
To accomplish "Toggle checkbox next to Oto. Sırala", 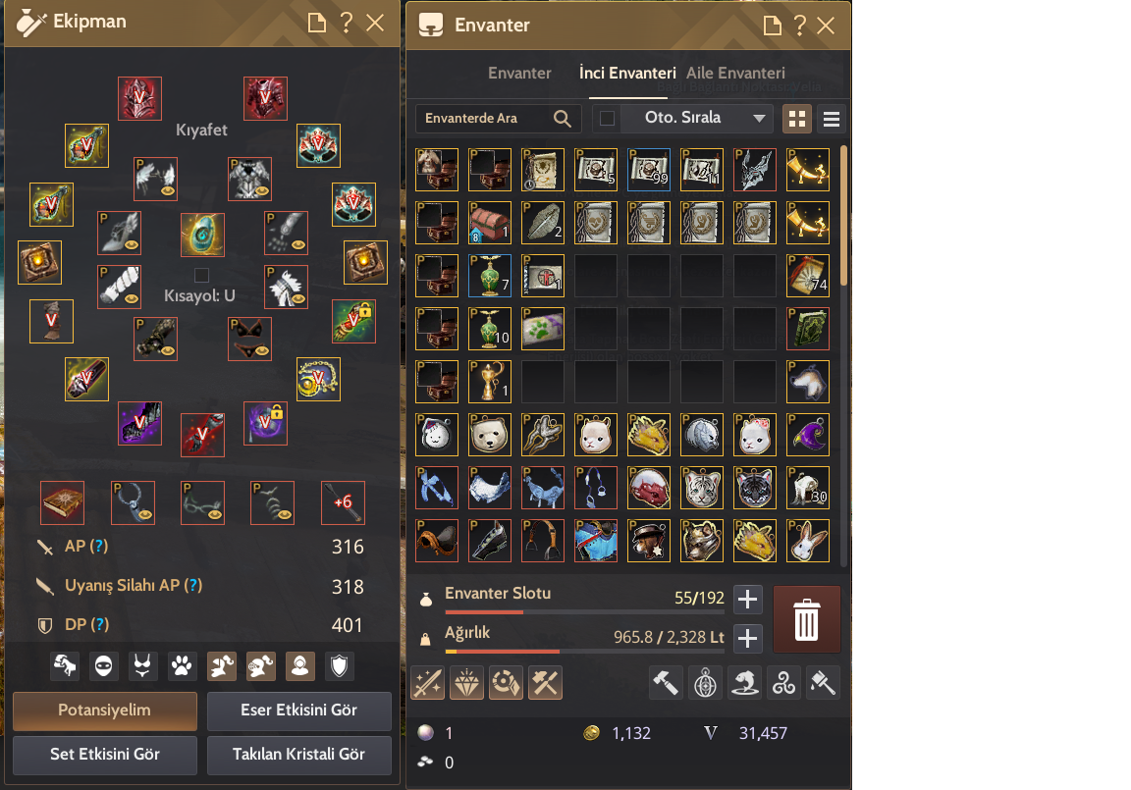I will click(608, 118).
